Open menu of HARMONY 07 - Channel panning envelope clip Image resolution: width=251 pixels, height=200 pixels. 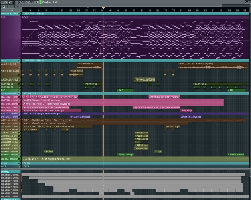click(23, 159)
